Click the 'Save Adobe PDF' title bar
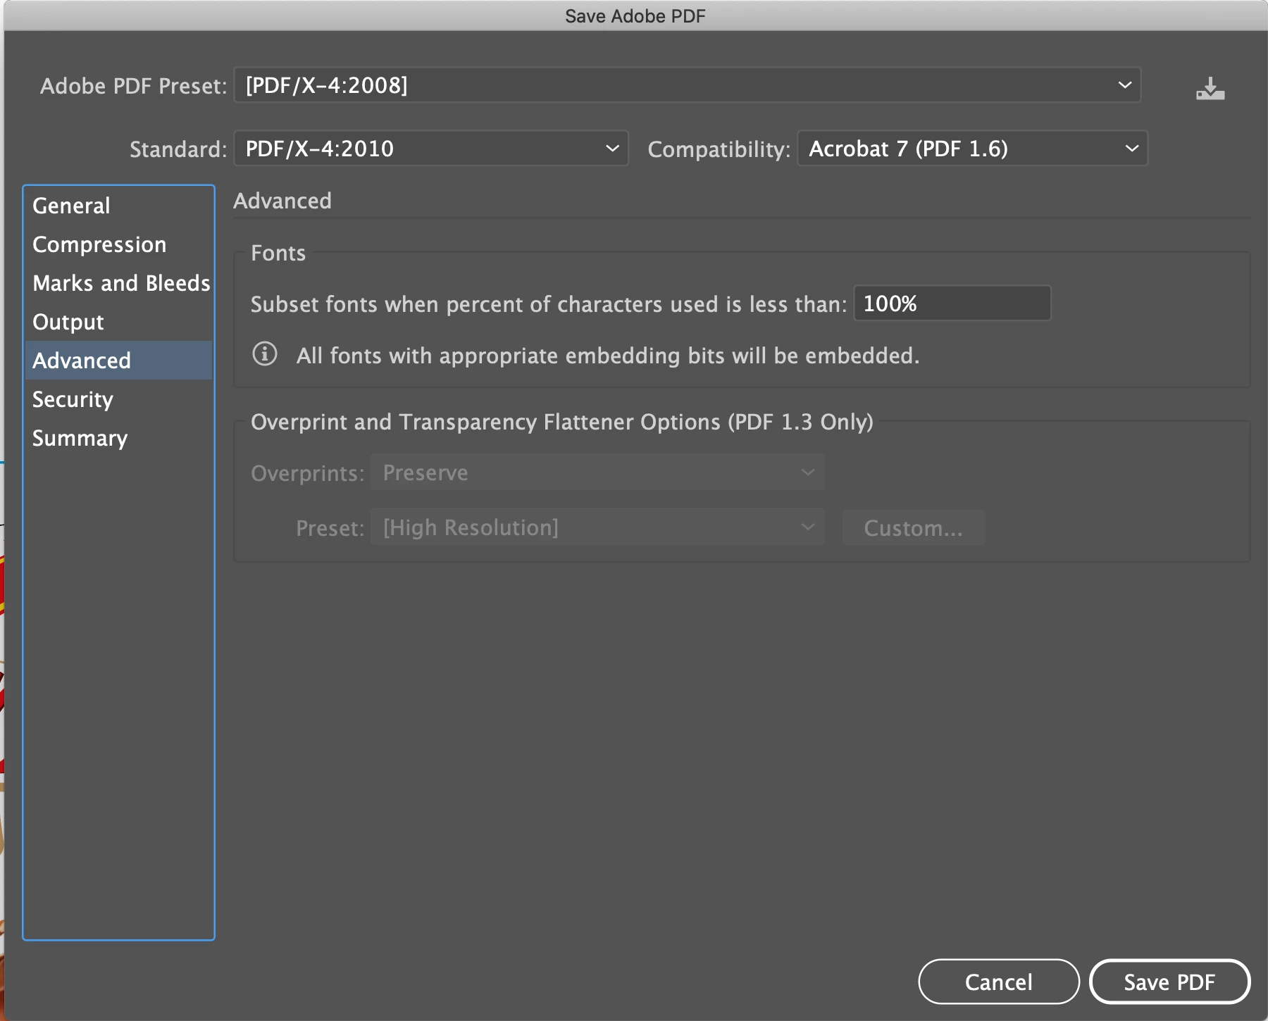 click(x=635, y=15)
